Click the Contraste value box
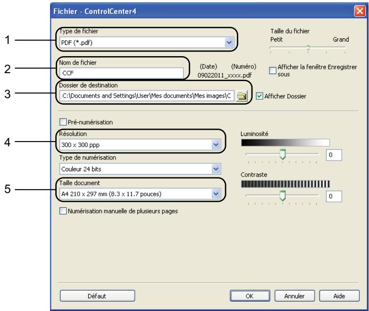369x311 pixels. click(334, 196)
